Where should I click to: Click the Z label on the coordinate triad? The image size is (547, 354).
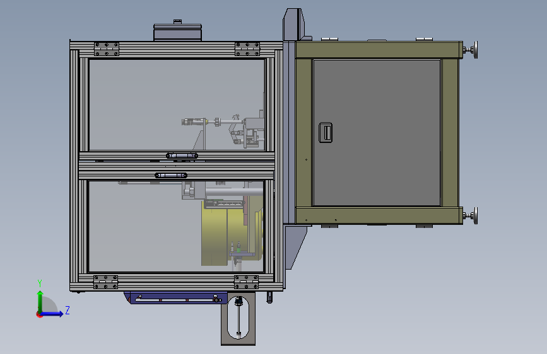point(68,310)
